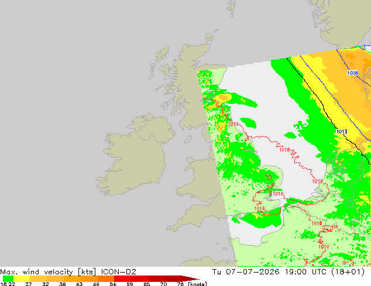Click the dark red arrow tip of the legend
The width and height of the screenshot is (371, 286).
tap(191, 278)
